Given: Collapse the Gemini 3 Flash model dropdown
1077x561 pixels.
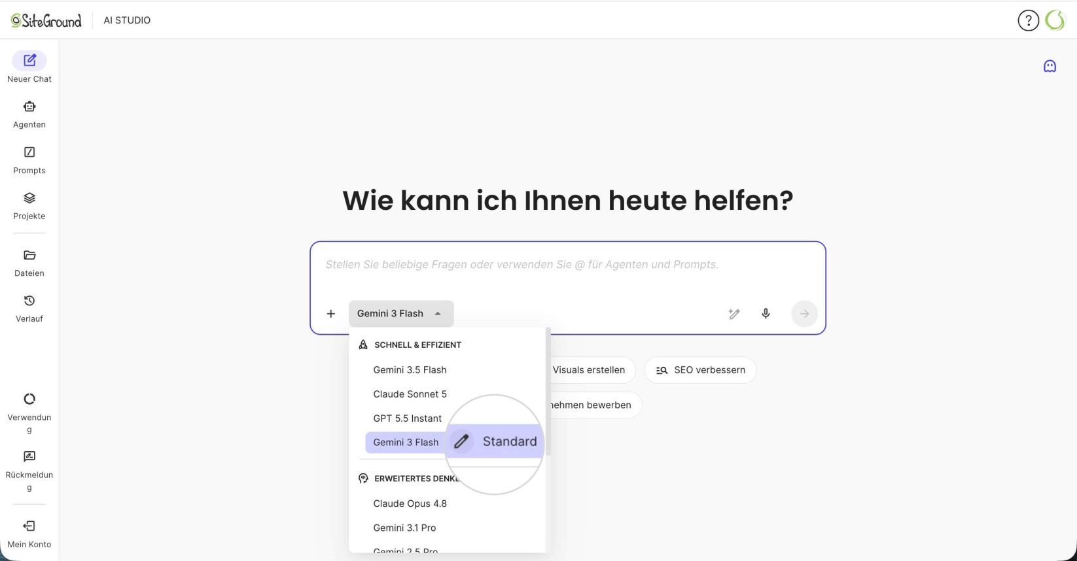Looking at the screenshot, I should click(x=401, y=314).
